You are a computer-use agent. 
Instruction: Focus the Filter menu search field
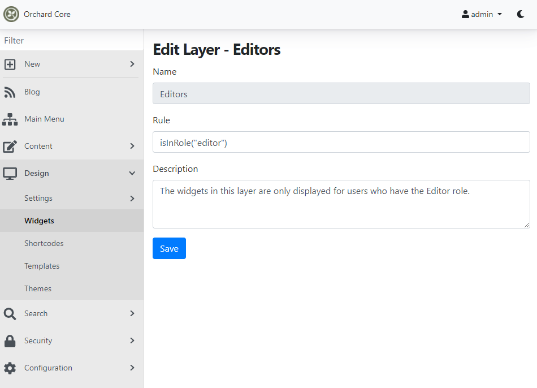(72, 41)
